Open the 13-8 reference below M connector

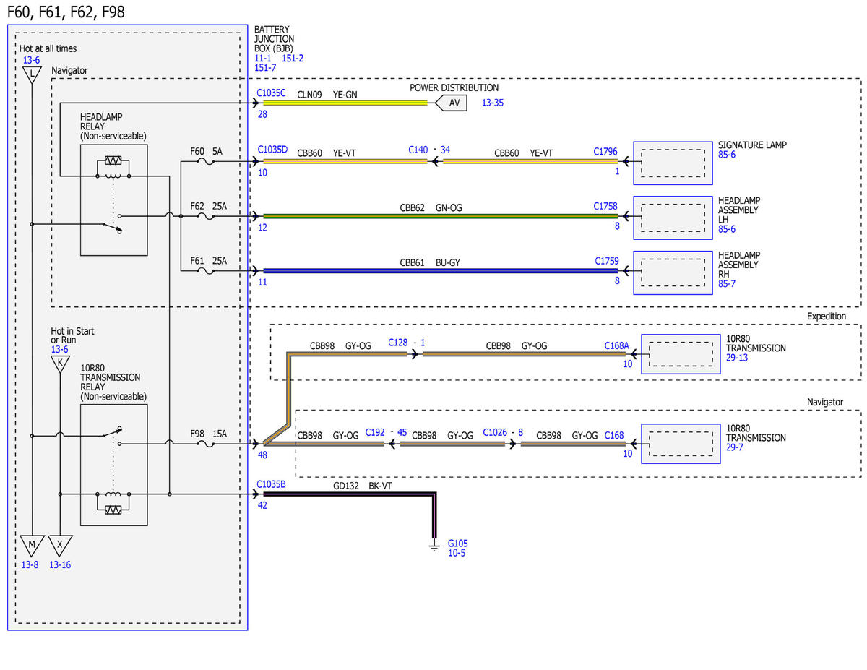[x=30, y=565]
